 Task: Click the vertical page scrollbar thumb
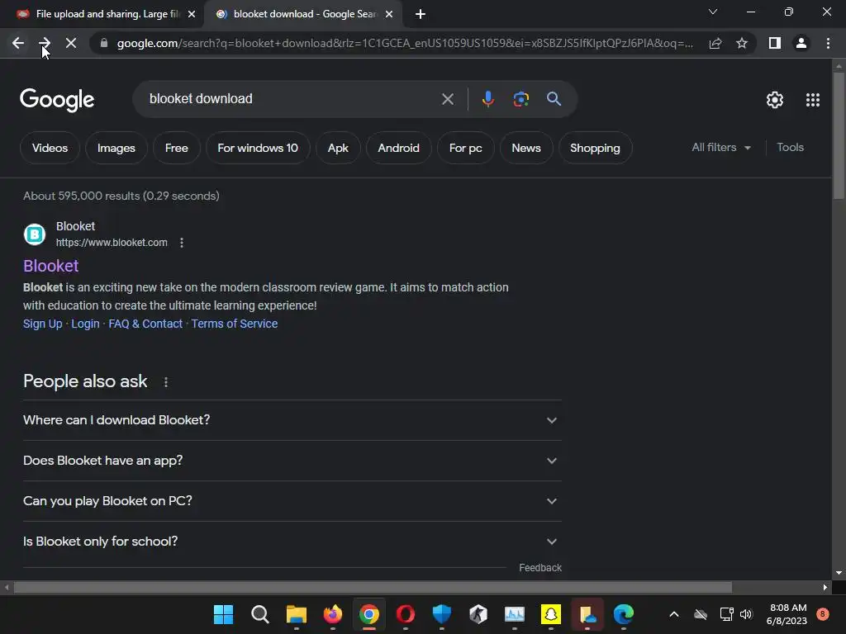(x=838, y=135)
